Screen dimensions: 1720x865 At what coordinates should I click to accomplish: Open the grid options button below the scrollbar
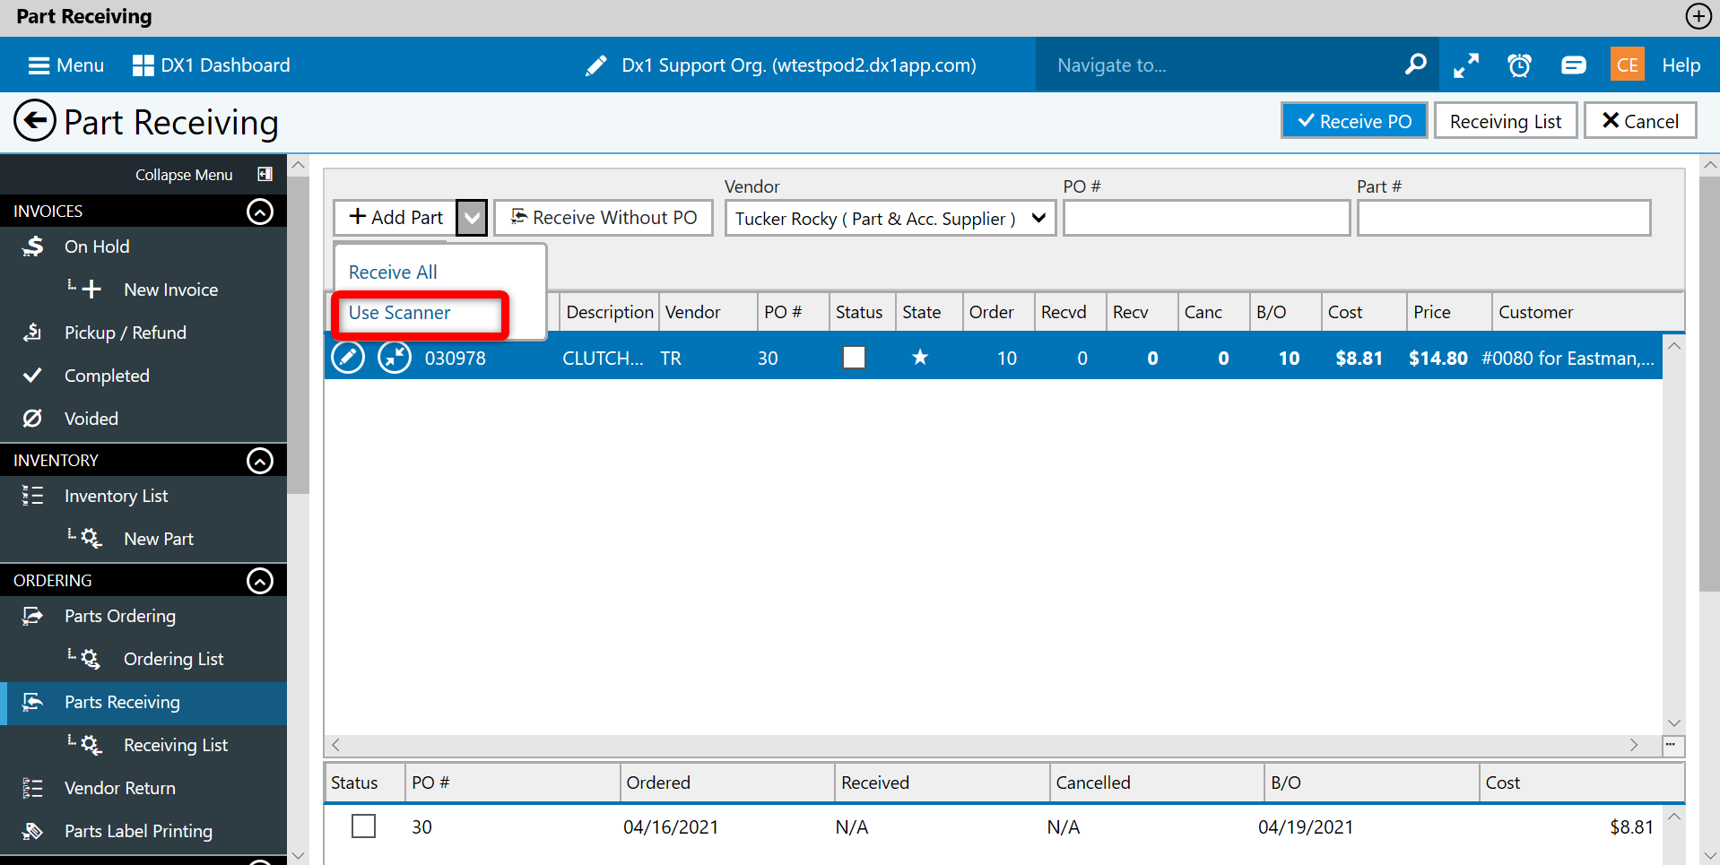coord(1673,745)
